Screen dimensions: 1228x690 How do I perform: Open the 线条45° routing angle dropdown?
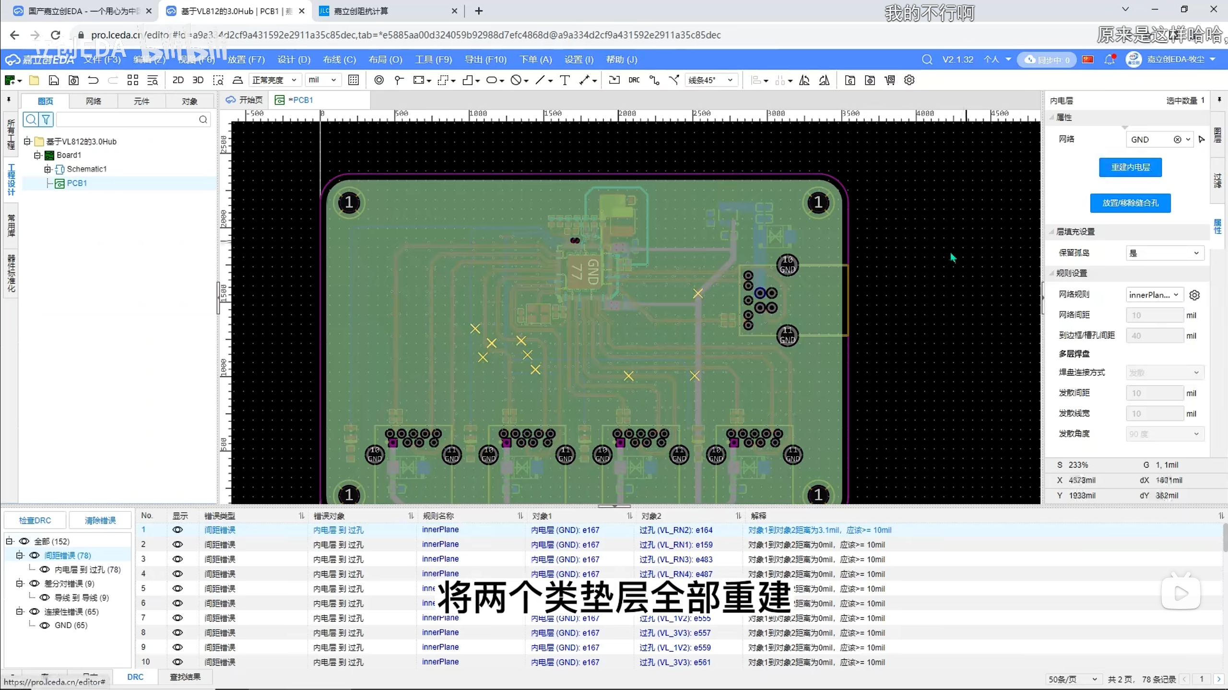tap(711, 80)
